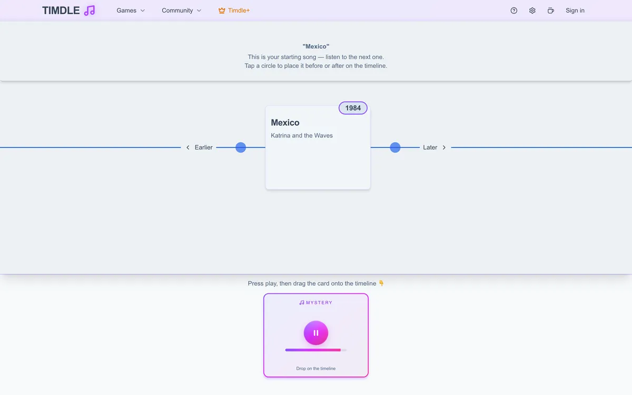Click the left arrow beside Earlier
632x395 pixels.
[188, 147]
